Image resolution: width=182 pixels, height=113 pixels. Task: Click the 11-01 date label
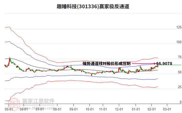pos(103,109)
